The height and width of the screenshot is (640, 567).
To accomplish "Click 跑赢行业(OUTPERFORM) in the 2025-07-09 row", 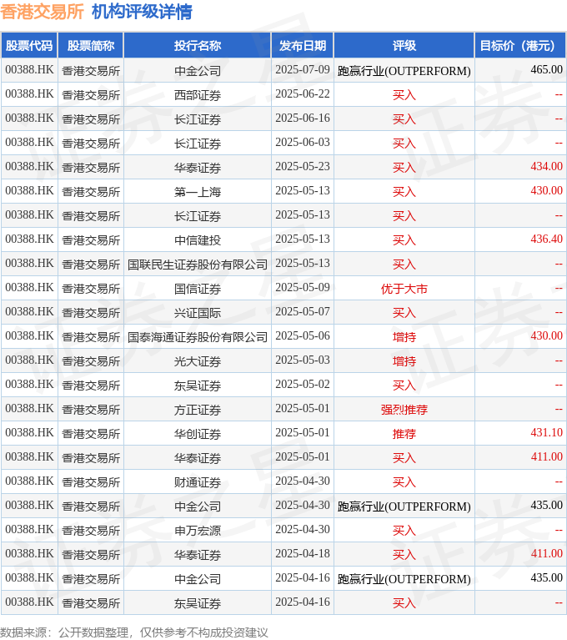I will (x=404, y=71).
